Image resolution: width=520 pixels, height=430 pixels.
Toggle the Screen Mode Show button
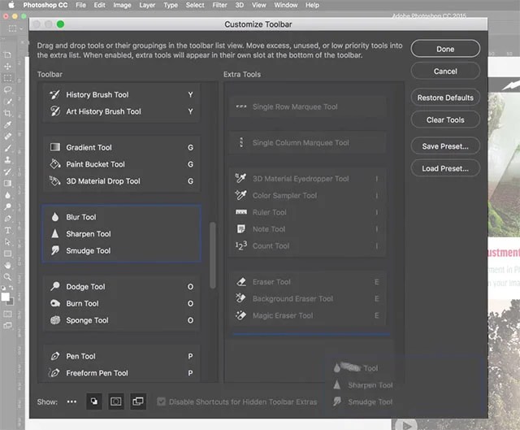[138, 402]
